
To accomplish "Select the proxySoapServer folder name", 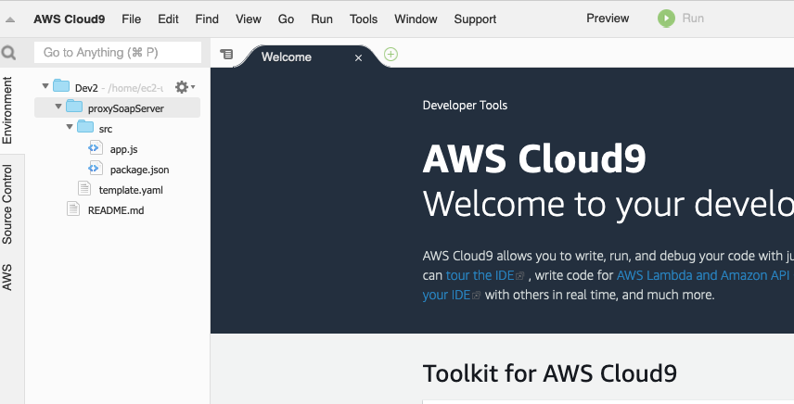I will [126, 108].
